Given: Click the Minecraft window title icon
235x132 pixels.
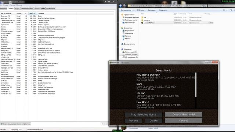Looking at the screenshot, I should tap(111, 62).
